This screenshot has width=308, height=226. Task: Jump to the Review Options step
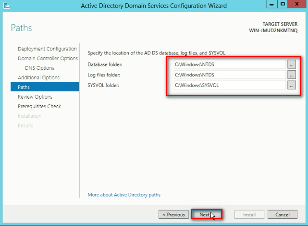coord(35,97)
